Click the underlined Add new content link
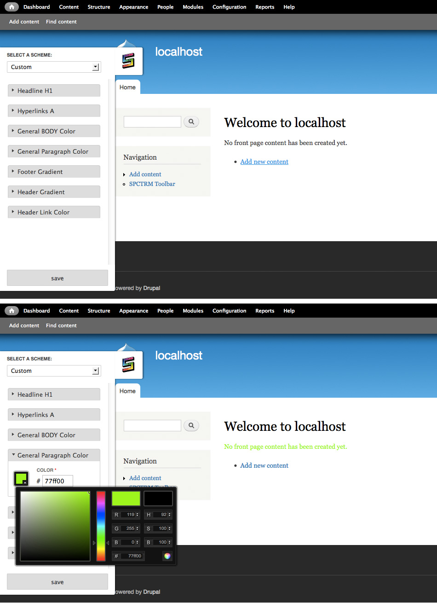437x603 pixels. pos(264,162)
